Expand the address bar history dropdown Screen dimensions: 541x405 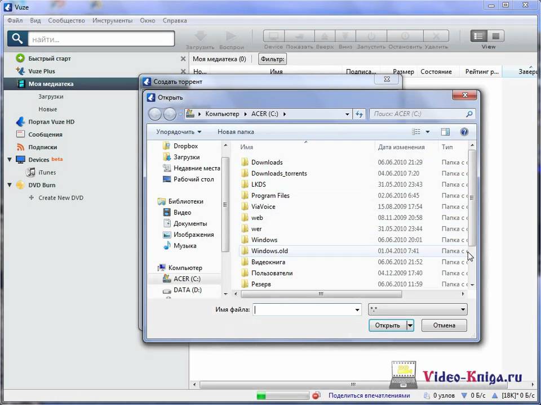point(347,114)
